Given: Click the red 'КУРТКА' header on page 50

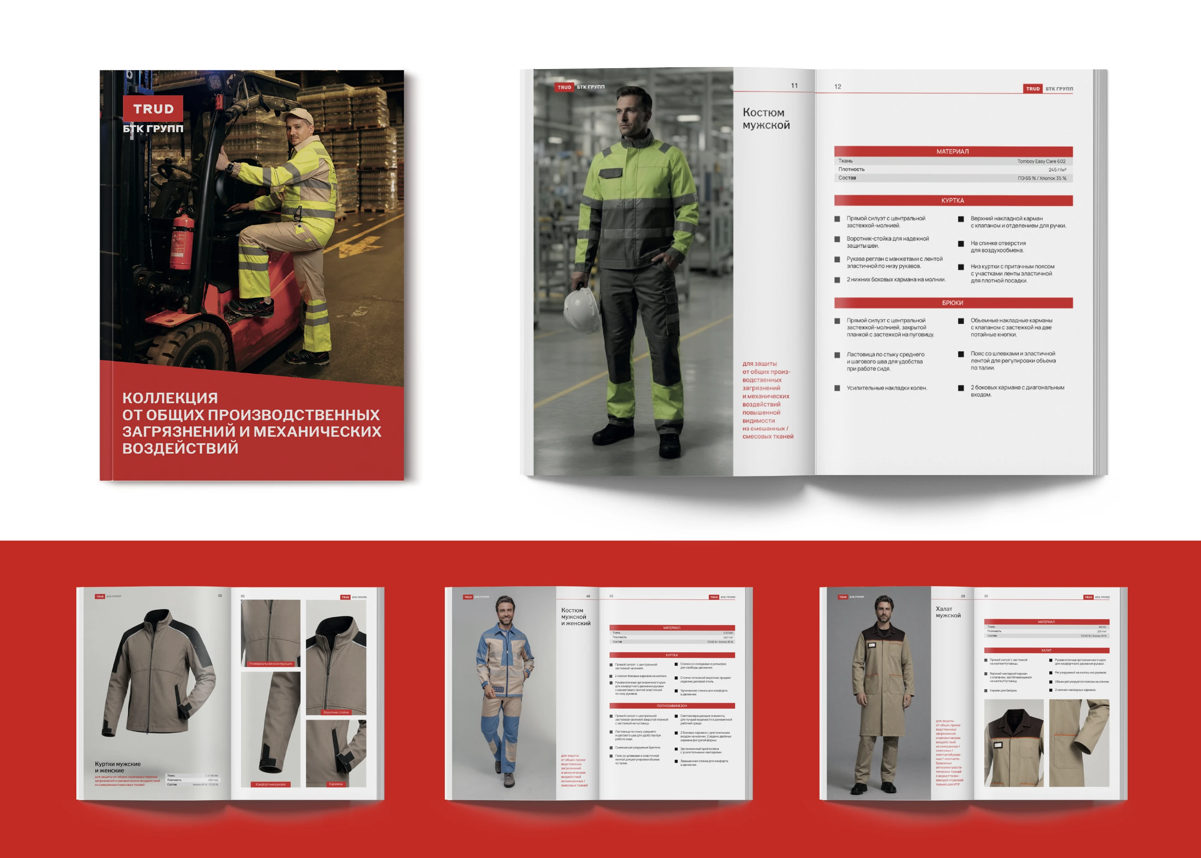Looking at the screenshot, I should coord(672,655).
